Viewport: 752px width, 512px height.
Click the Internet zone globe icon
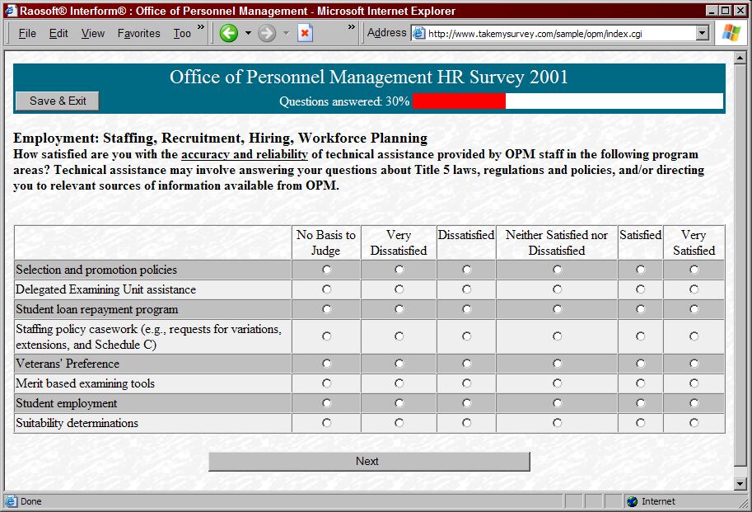tap(632, 501)
